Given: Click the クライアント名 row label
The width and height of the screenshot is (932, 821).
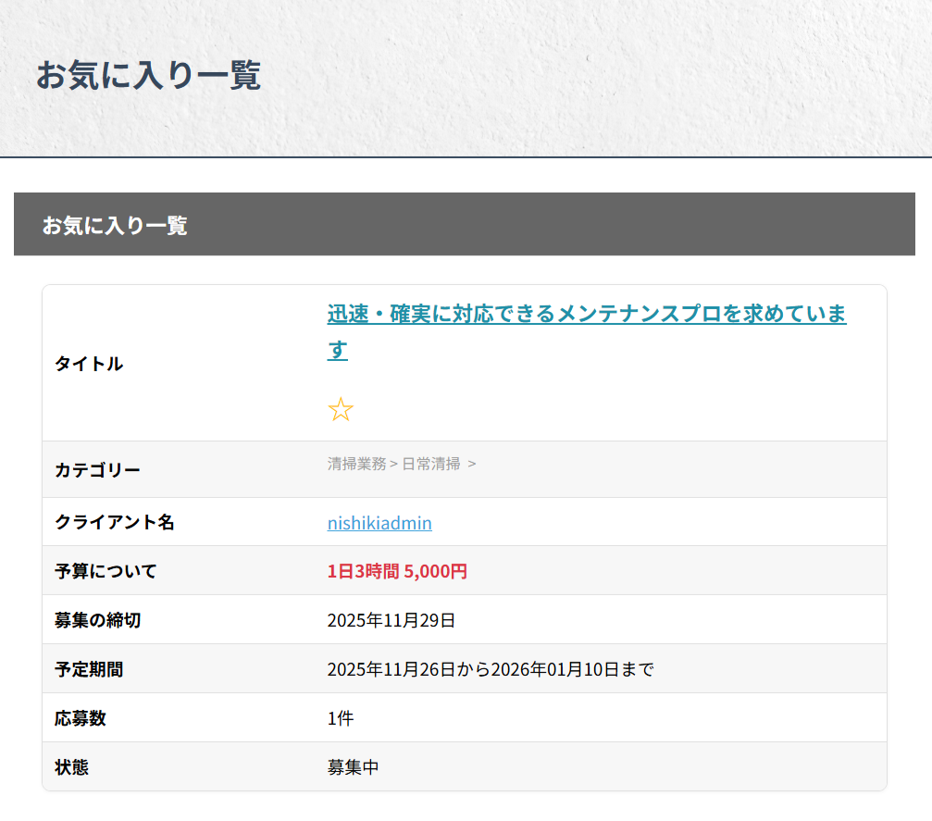Looking at the screenshot, I should click(115, 522).
